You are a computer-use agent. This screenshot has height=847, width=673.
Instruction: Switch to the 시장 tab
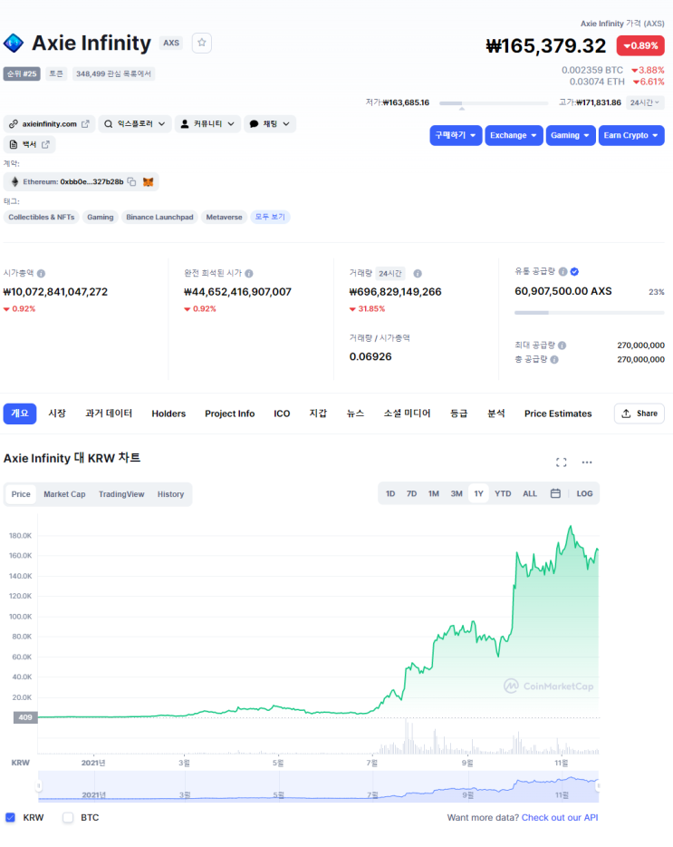57,414
